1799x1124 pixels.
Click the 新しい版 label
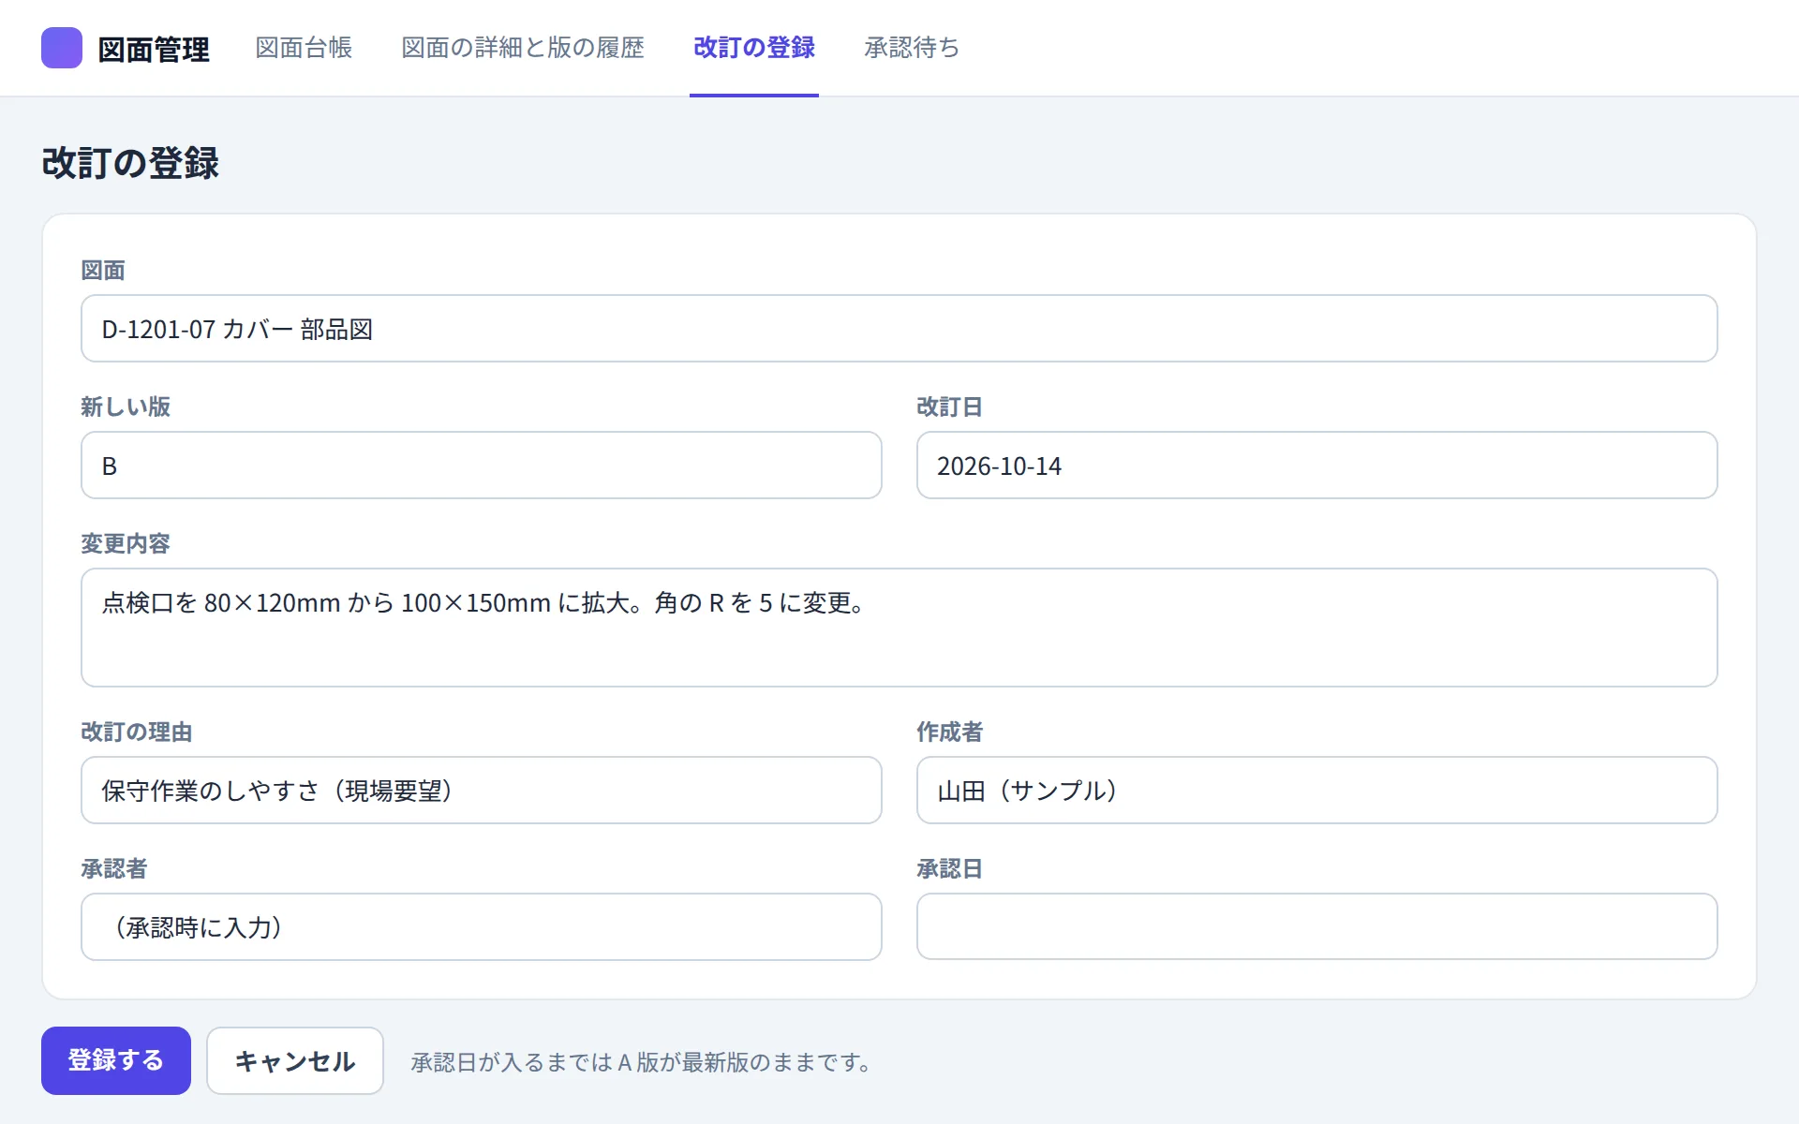(126, 407)
